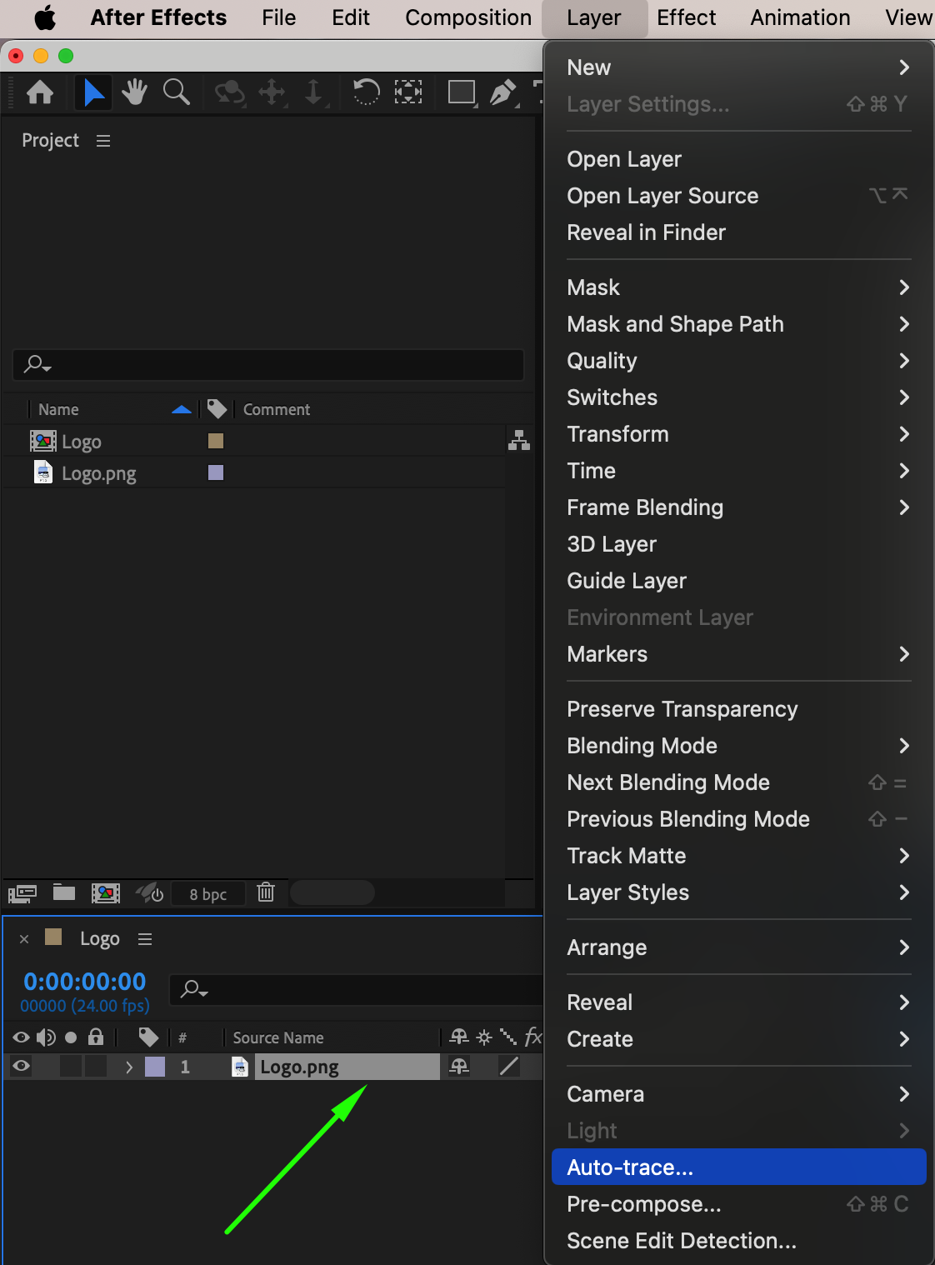935x1265 pixels.
Task: Open the Project panel menu
Action: (x=103, y=141)
